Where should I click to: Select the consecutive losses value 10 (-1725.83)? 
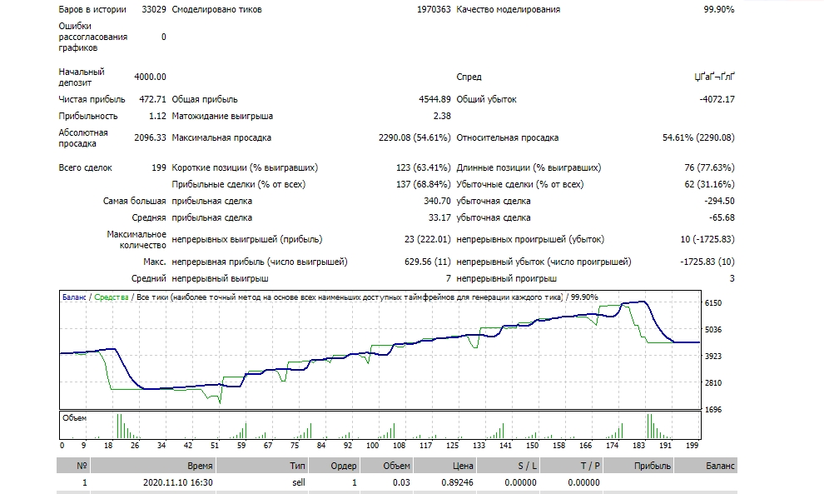(707, 239)
